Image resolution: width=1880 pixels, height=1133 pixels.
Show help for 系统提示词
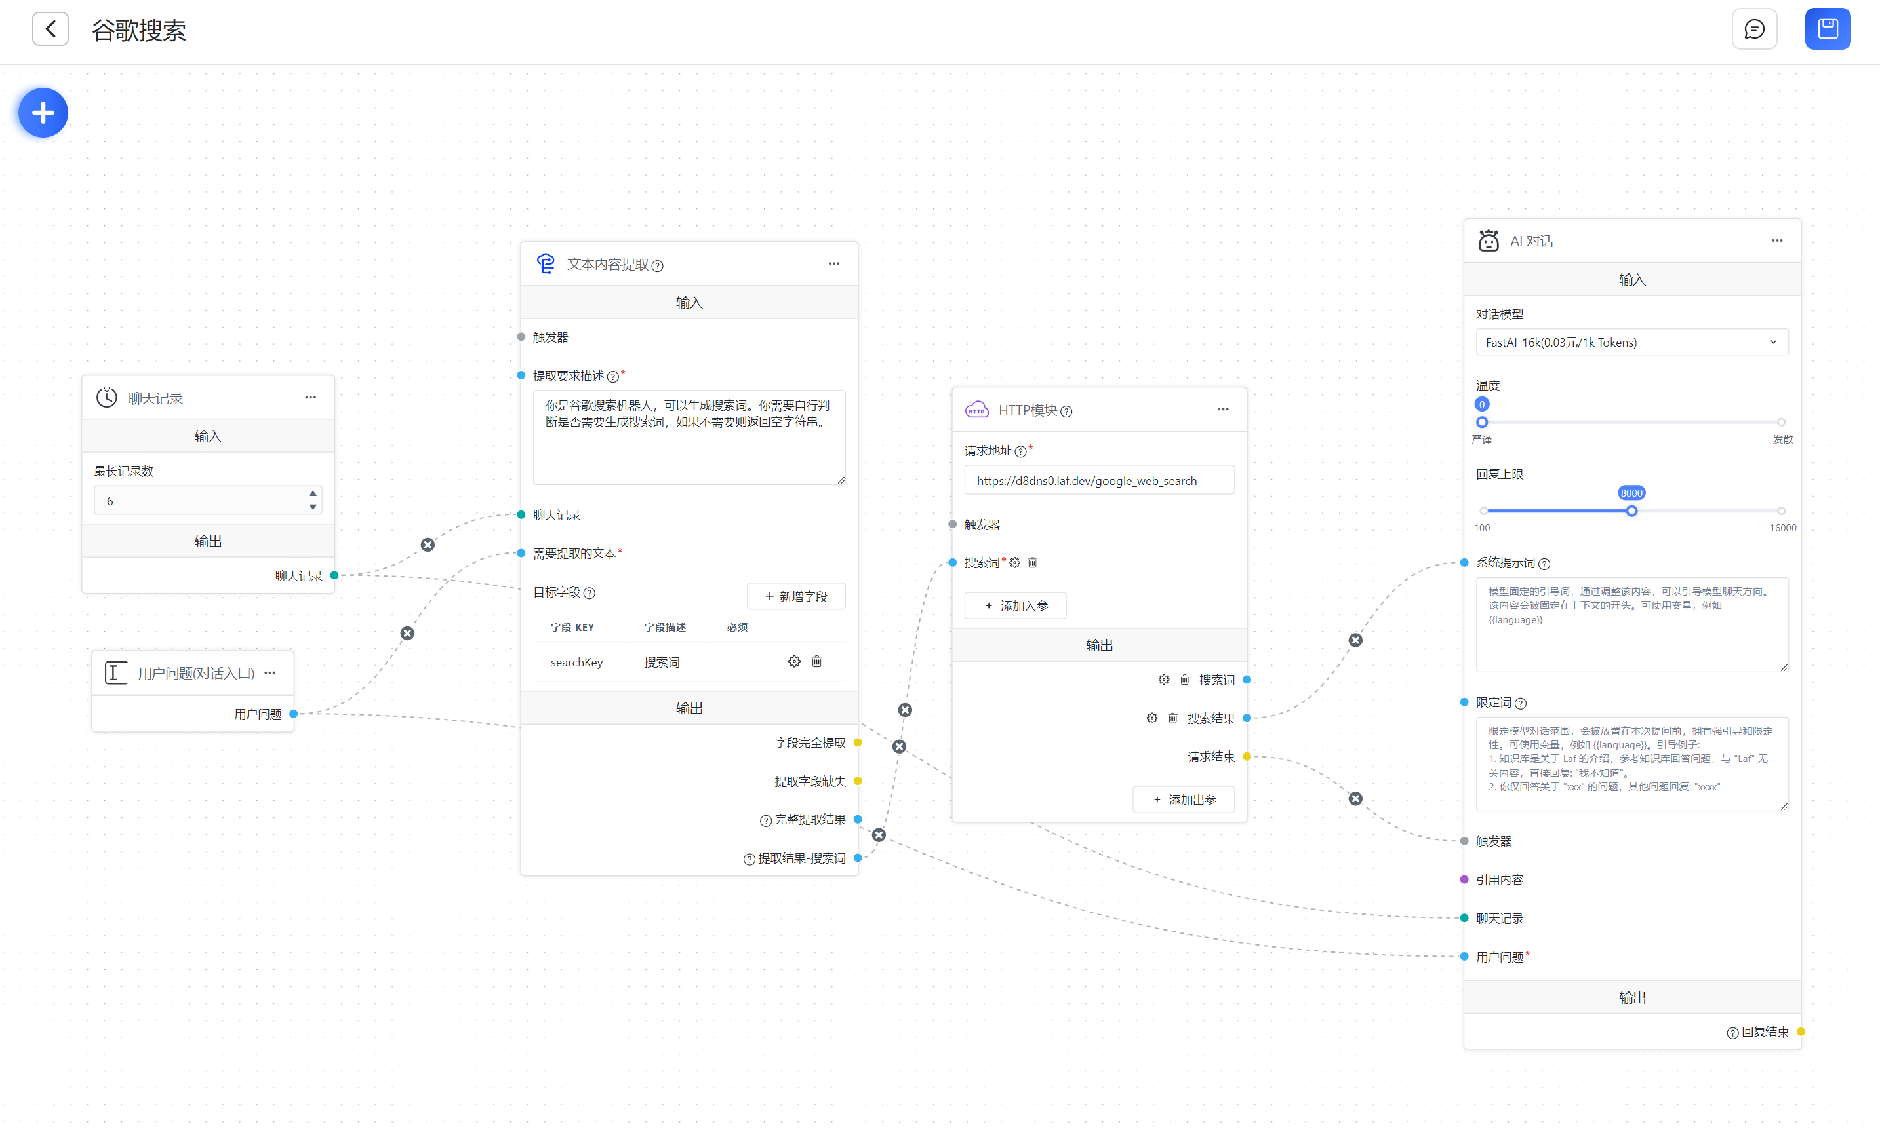click(x=1544, y=564)
